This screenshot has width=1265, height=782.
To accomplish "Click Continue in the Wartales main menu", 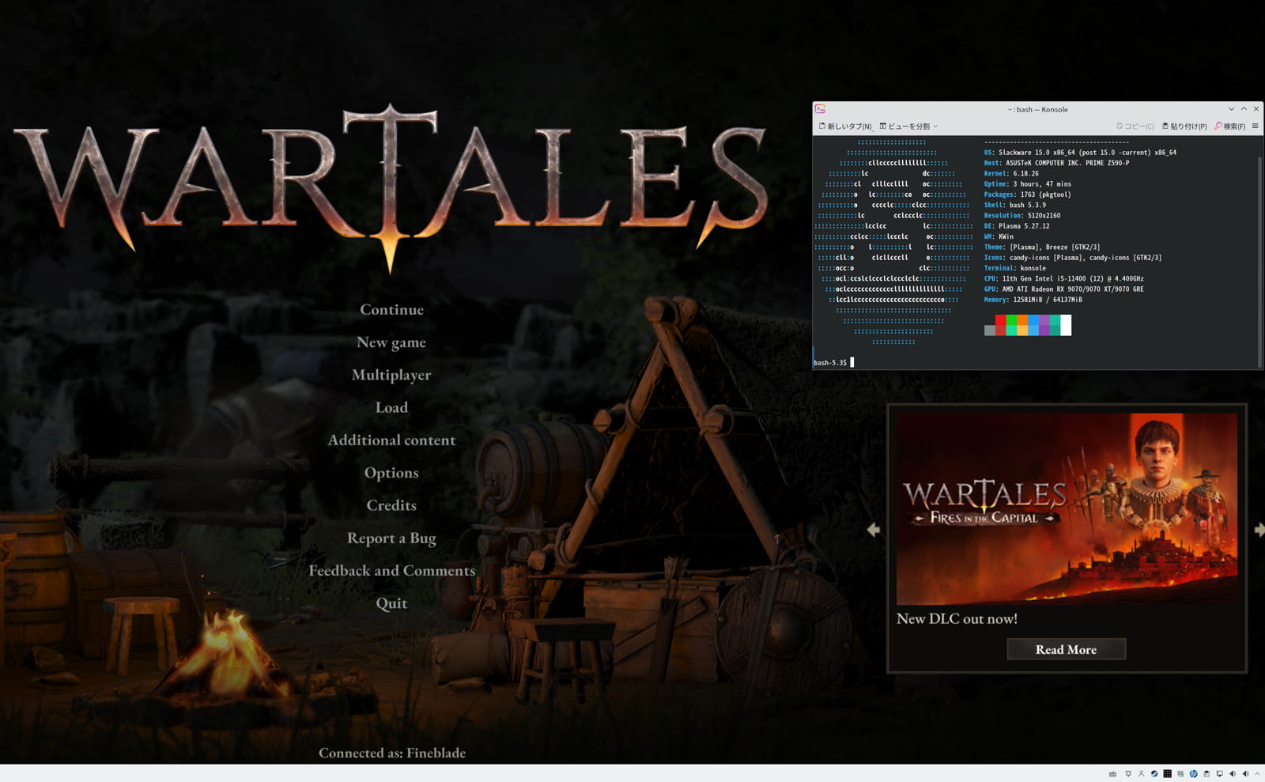I will click(391, 309).
